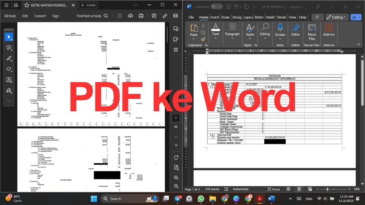Go to next page in Acrobat
Screen dimensions: 365x205
[176, 145]
